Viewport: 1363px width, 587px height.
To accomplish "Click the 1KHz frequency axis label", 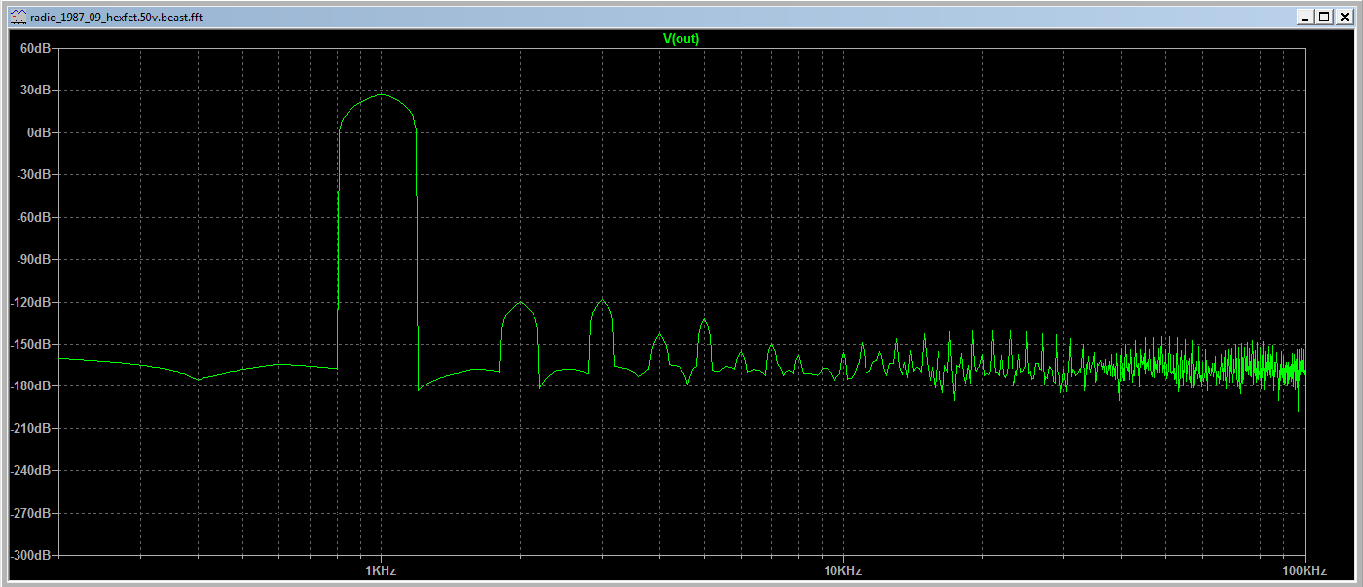I will pyautogui.click(x=381, y=569).
